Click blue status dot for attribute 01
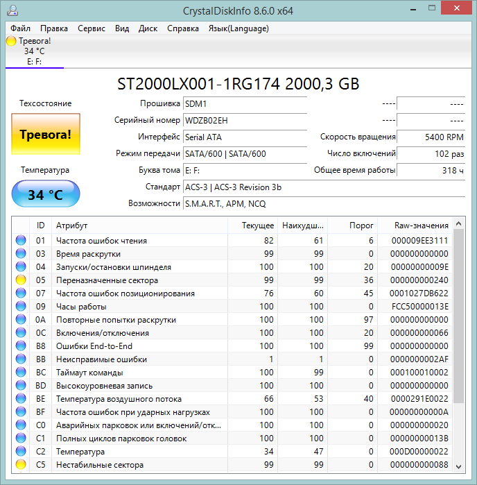The height and width of the screenshot is (485, 477). pyautogui.click(x=21, y=240)
